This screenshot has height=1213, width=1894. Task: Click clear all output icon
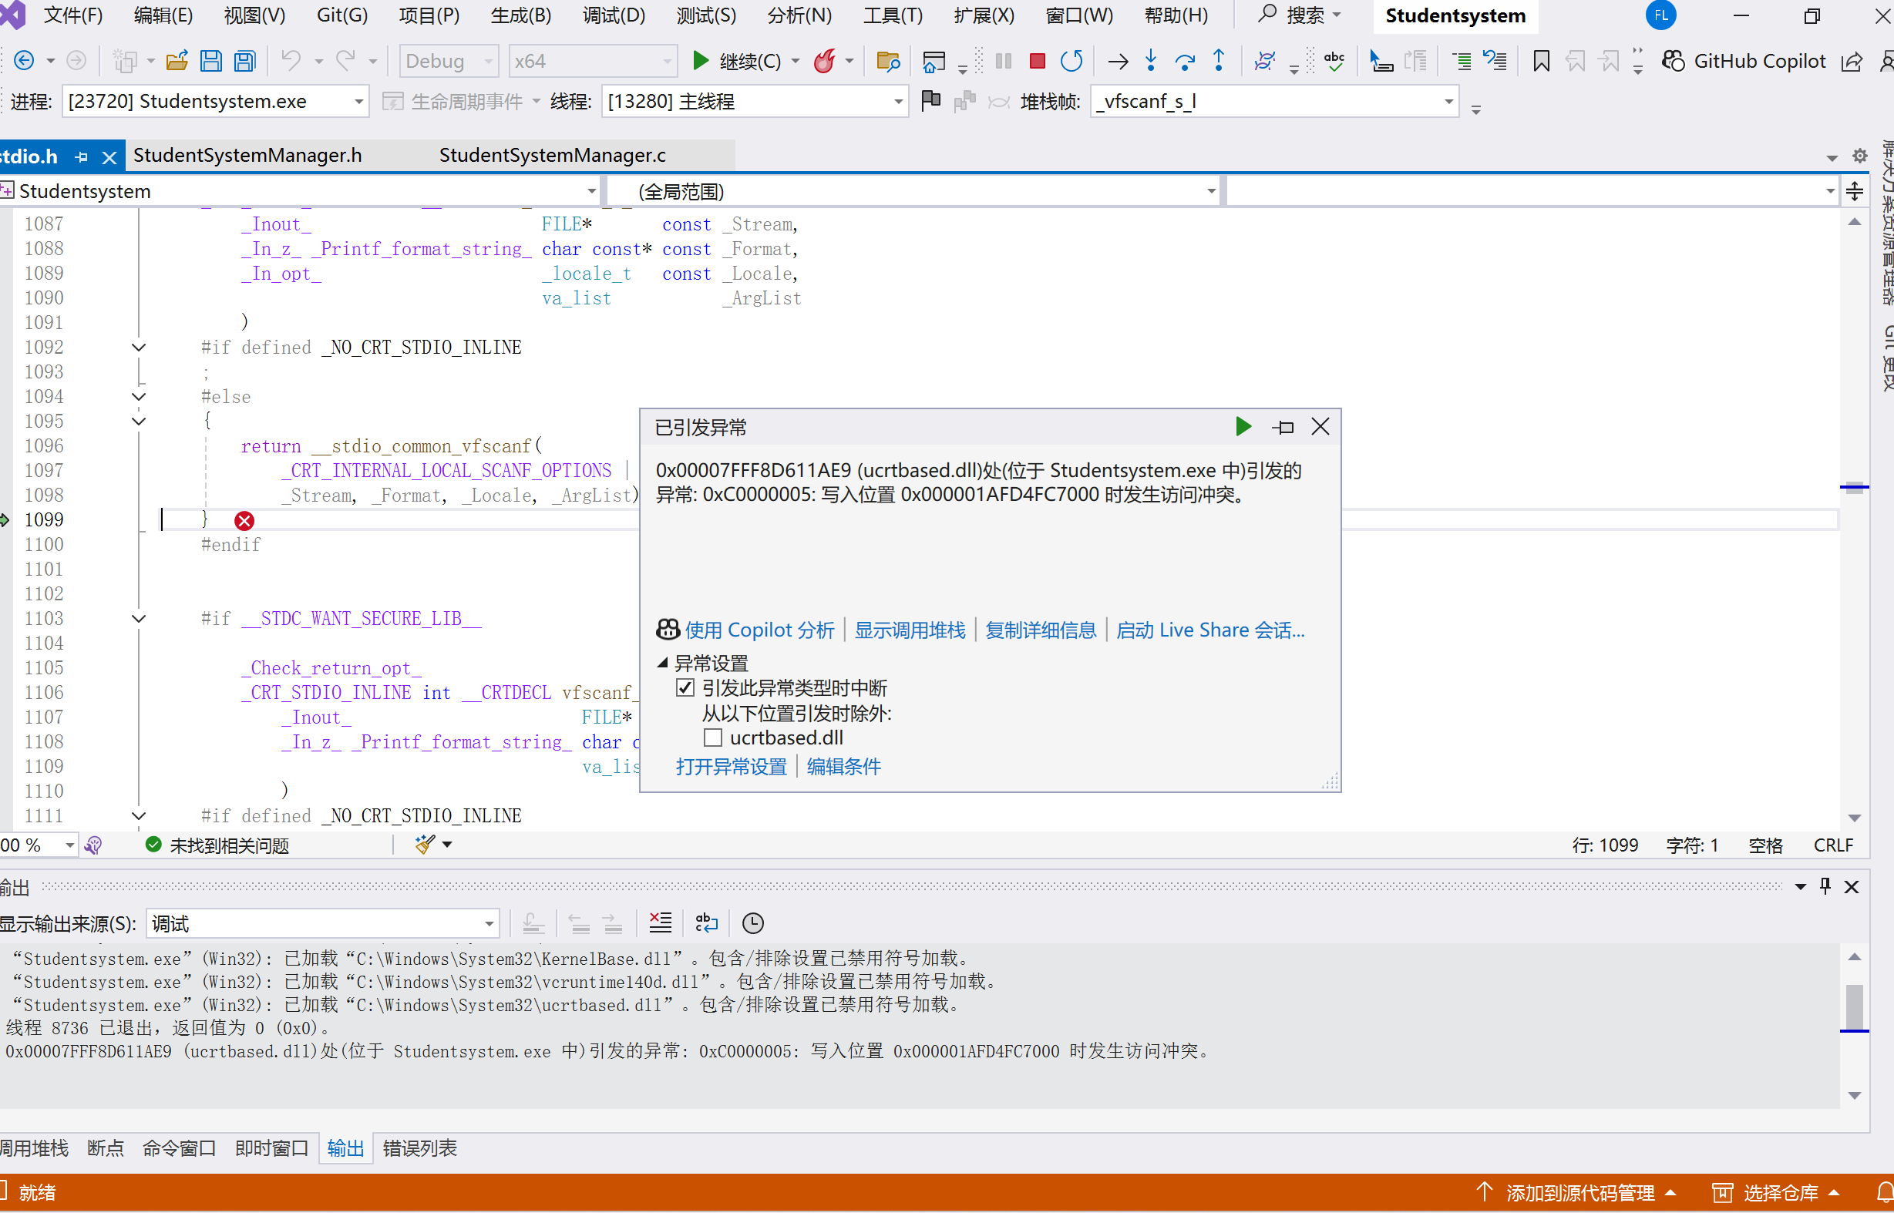[x=660, y=922]
